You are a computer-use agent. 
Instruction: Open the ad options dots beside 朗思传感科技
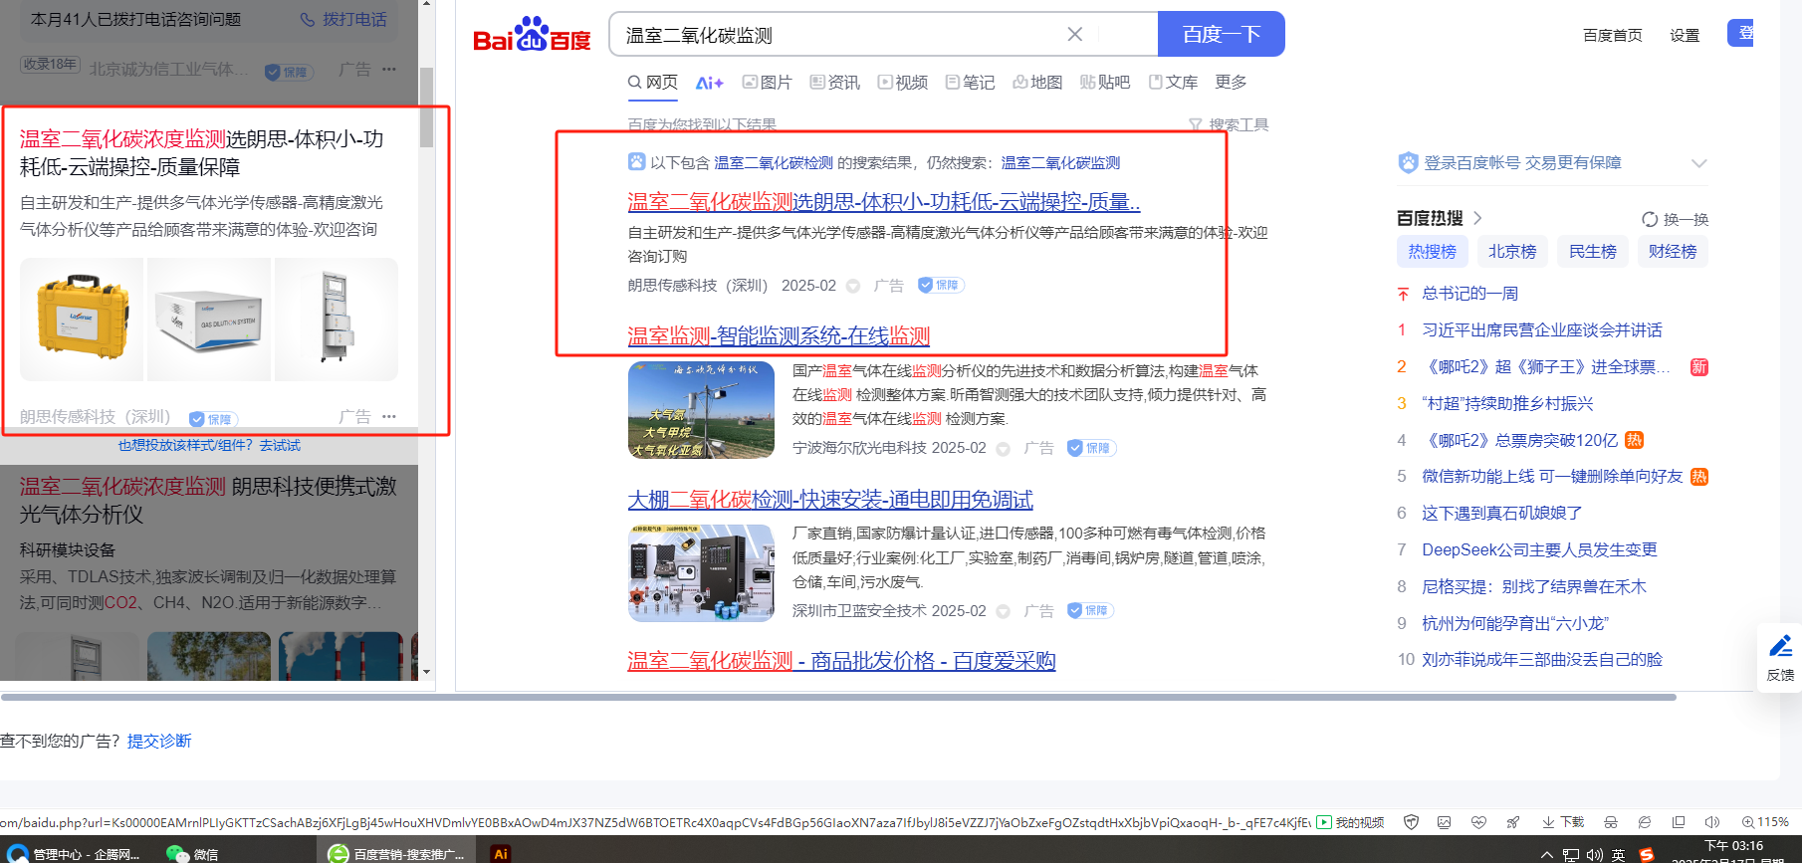coord(389,416)
